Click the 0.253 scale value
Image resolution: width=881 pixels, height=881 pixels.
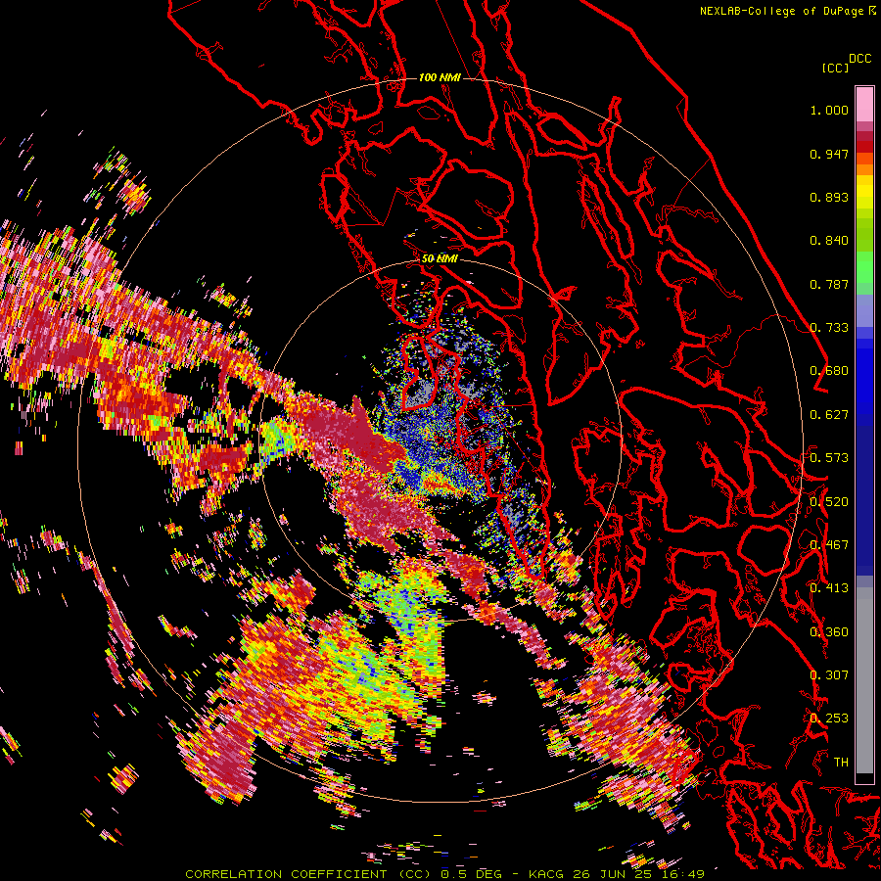pyautogui.click(x=829, y=719)
